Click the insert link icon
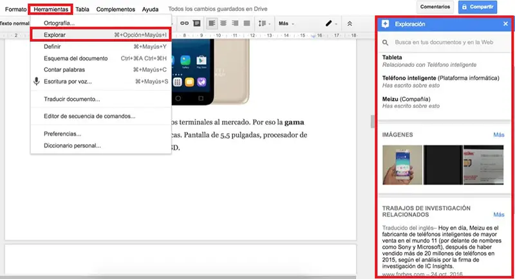 pos(184,23)
